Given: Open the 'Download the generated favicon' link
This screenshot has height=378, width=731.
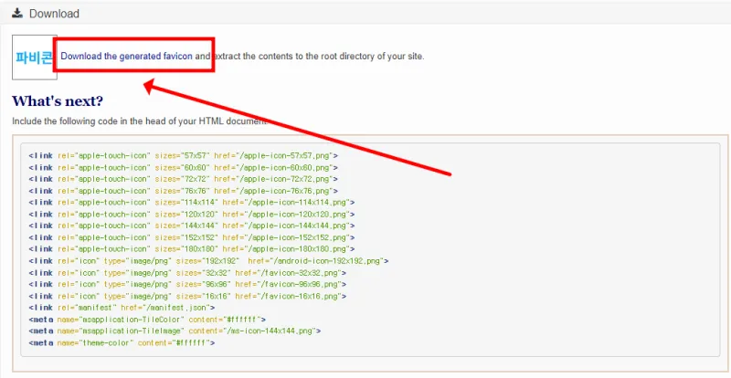Looking at the screenshot, I should coord(127,57).
